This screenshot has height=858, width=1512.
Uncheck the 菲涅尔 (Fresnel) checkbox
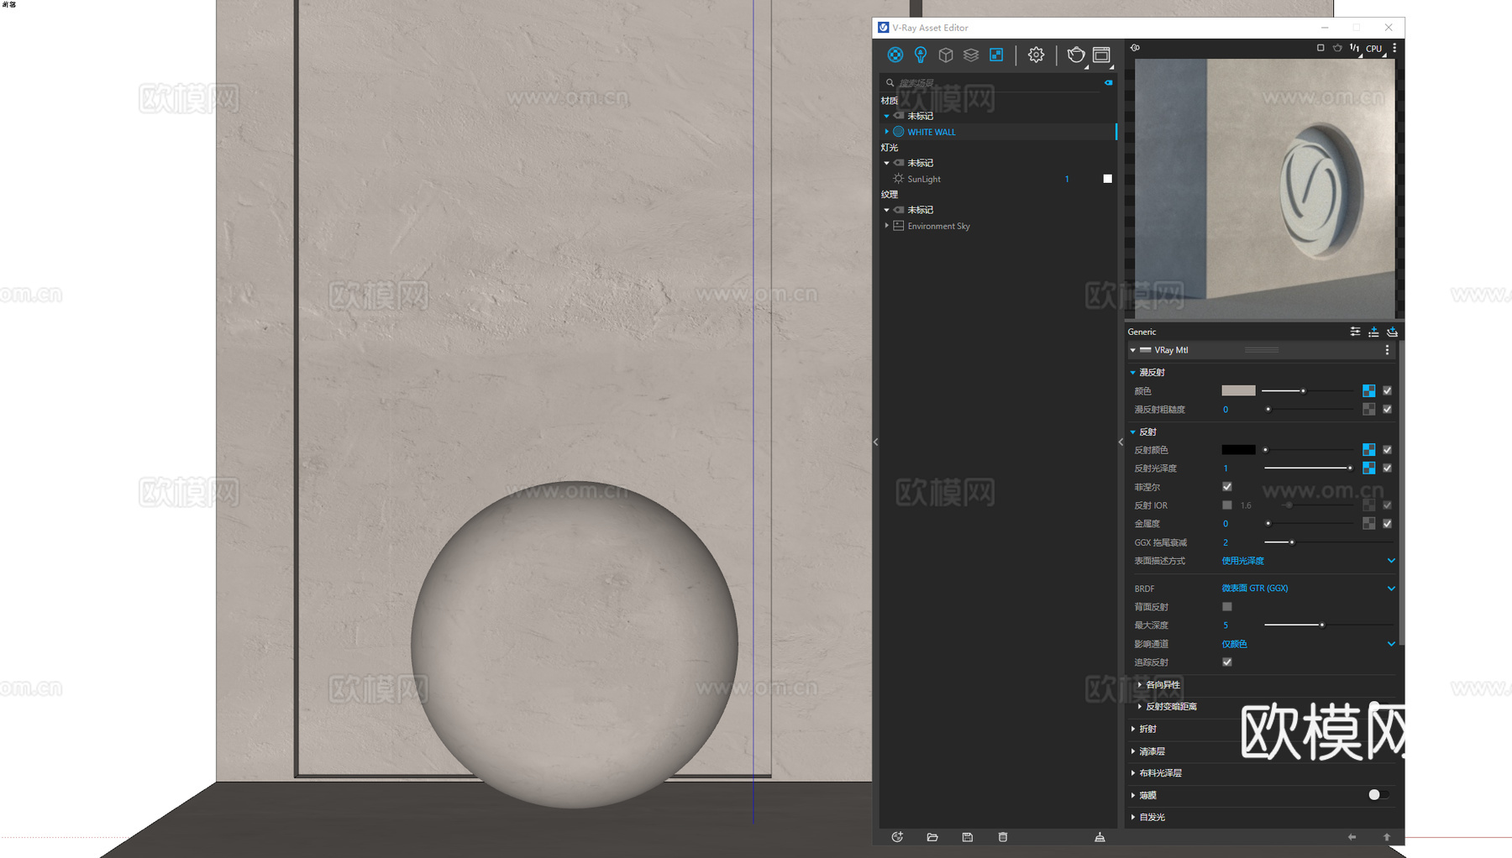tap(1227, 487)
